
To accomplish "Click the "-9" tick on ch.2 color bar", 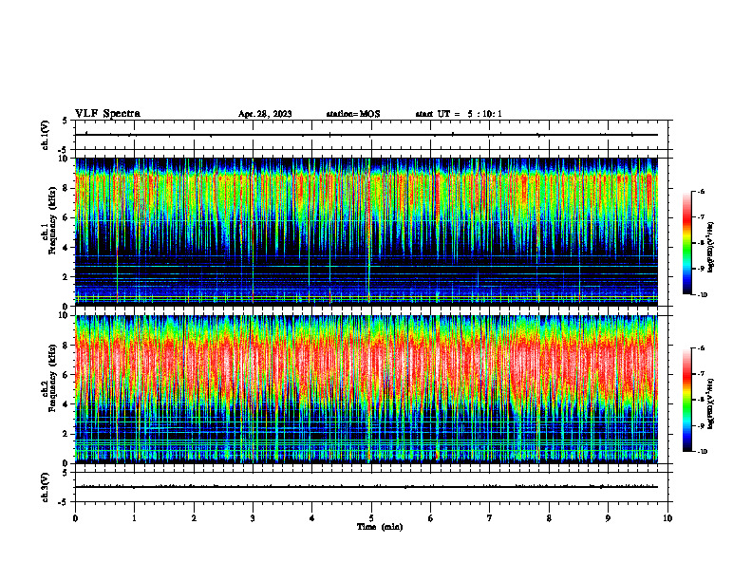I will point(701,425).
